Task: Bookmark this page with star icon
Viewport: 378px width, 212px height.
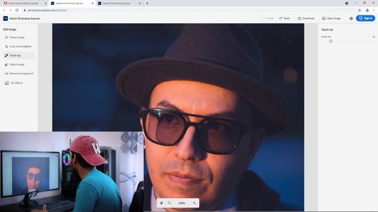Action: click(360, 11)
